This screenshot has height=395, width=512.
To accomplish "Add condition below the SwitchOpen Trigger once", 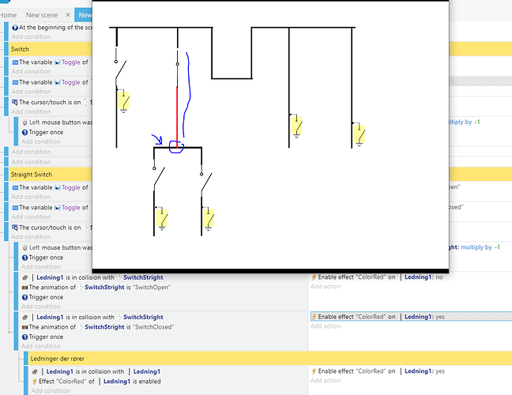I will point(41,307).
